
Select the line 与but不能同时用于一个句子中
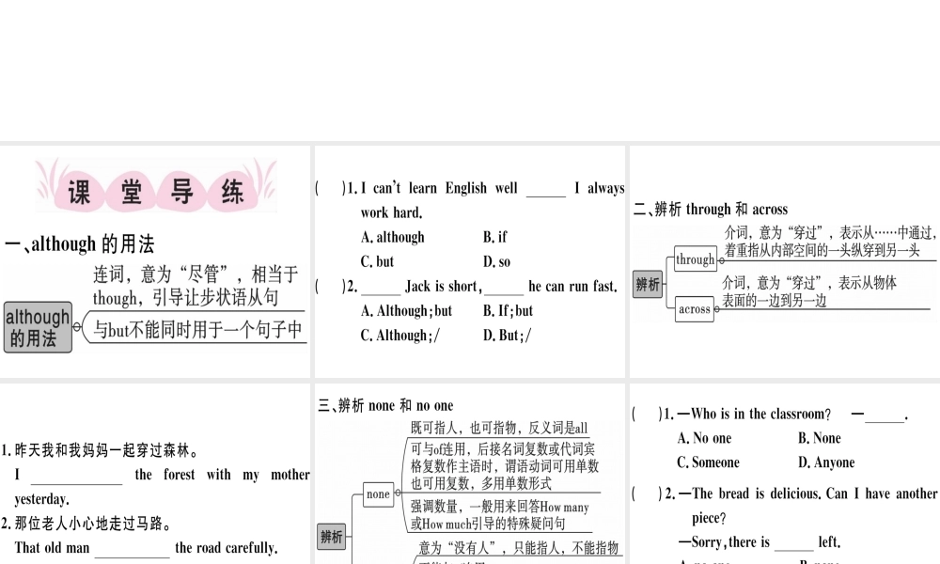(x=197, y=329)
